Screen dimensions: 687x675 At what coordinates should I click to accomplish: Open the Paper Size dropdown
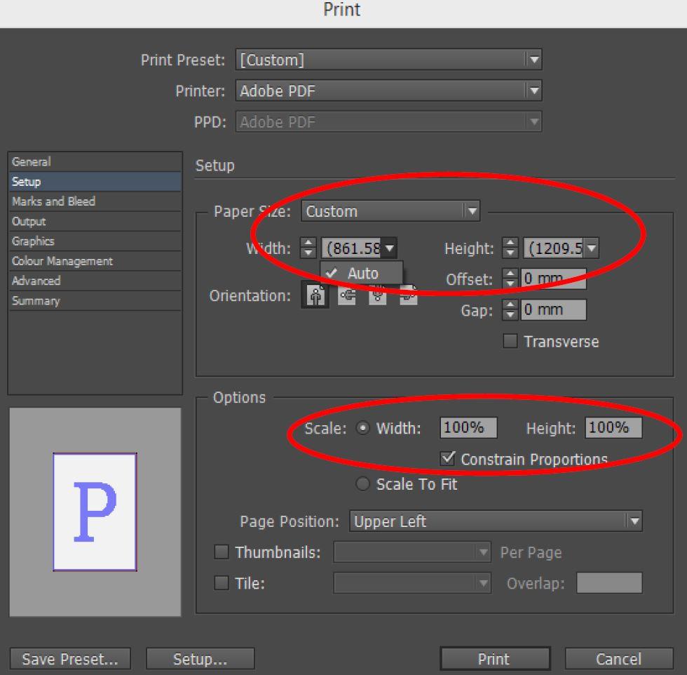(x=390, y=211)
